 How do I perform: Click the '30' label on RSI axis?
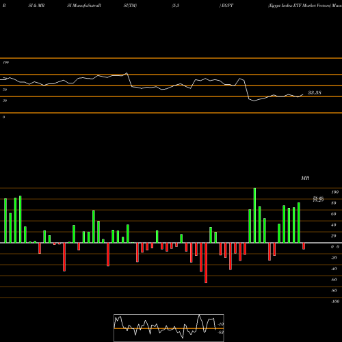(x=5, y=101)
